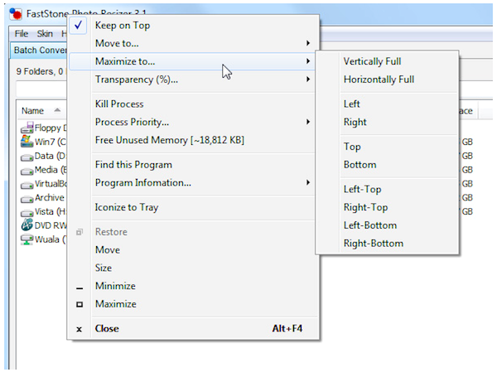
Task: Click the Restore icon in the menu
Action: pyautogui.click(x=80, y=232)
